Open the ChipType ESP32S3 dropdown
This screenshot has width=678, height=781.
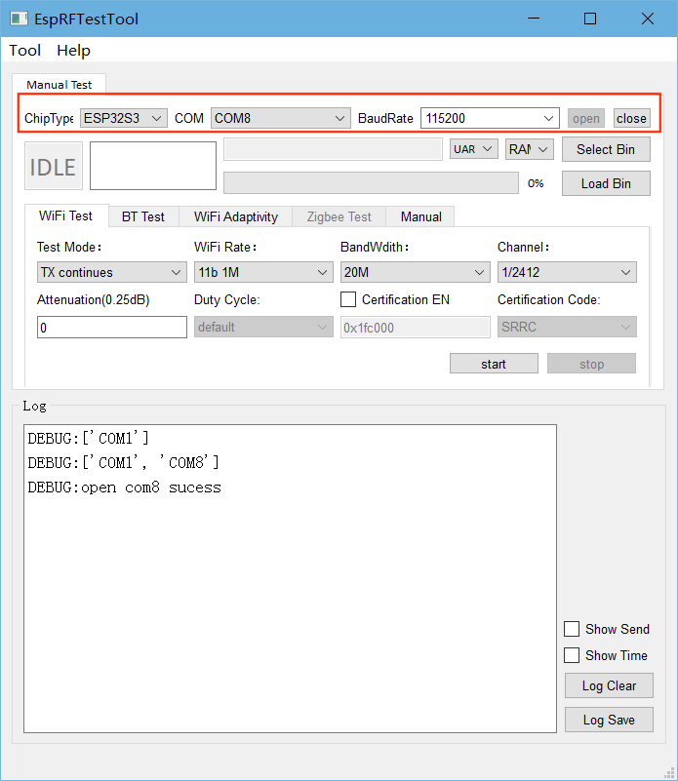tap(124, 118)
